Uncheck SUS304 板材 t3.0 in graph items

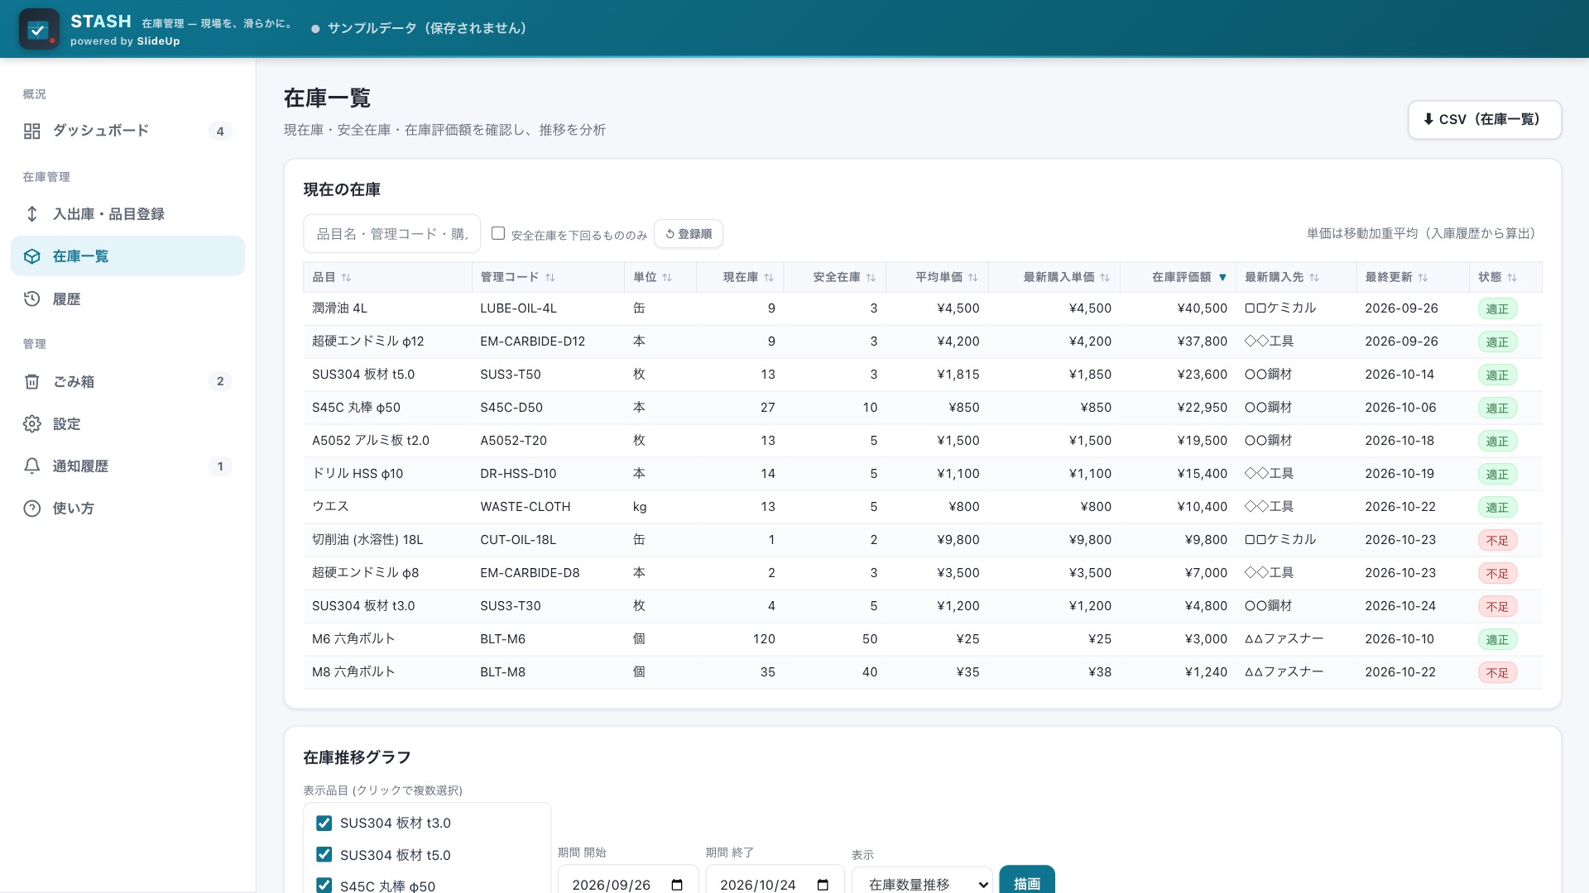pyautogui.click(x=324, y=823)
